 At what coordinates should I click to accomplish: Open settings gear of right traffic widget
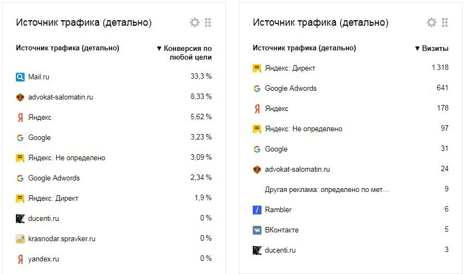(432, 22)
